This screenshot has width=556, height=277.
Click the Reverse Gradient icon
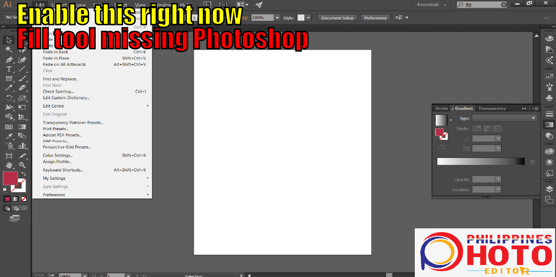coord(441,146)
